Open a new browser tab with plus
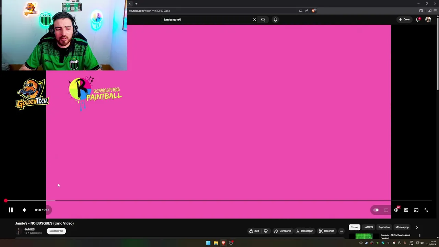439x247 pixels. [x=136, y=3]
